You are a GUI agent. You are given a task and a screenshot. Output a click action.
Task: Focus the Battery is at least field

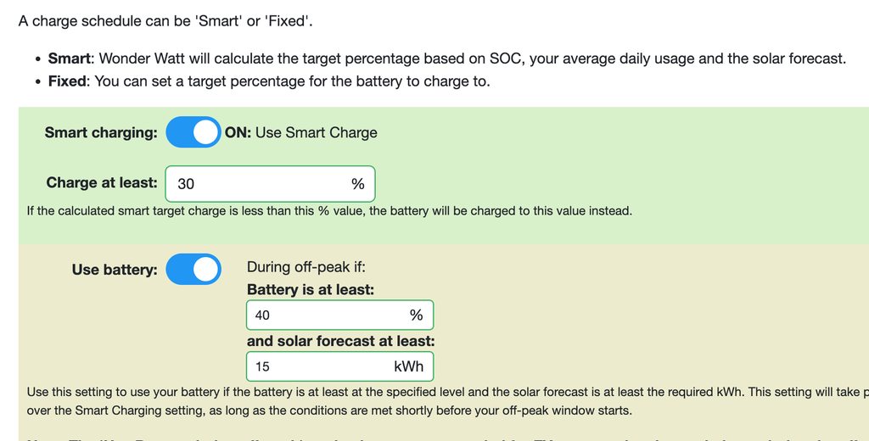(322, 315)
